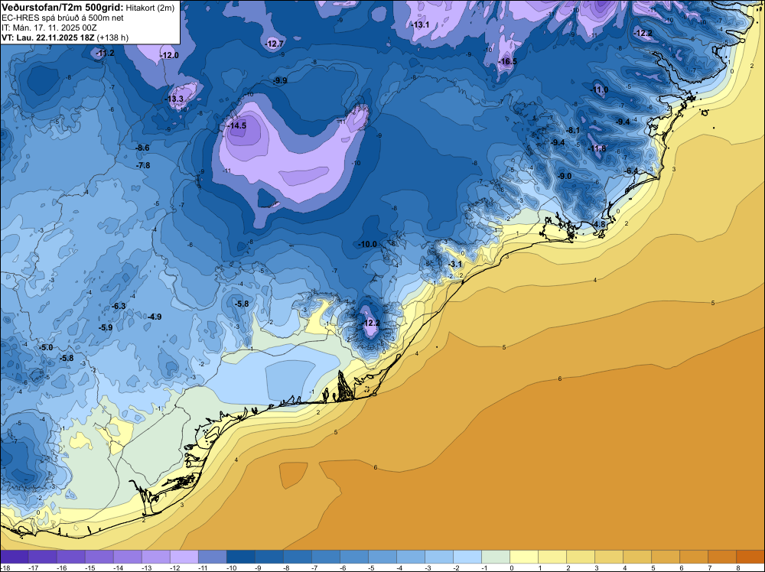Click the -8.1 temperature label

coord(573,130)
